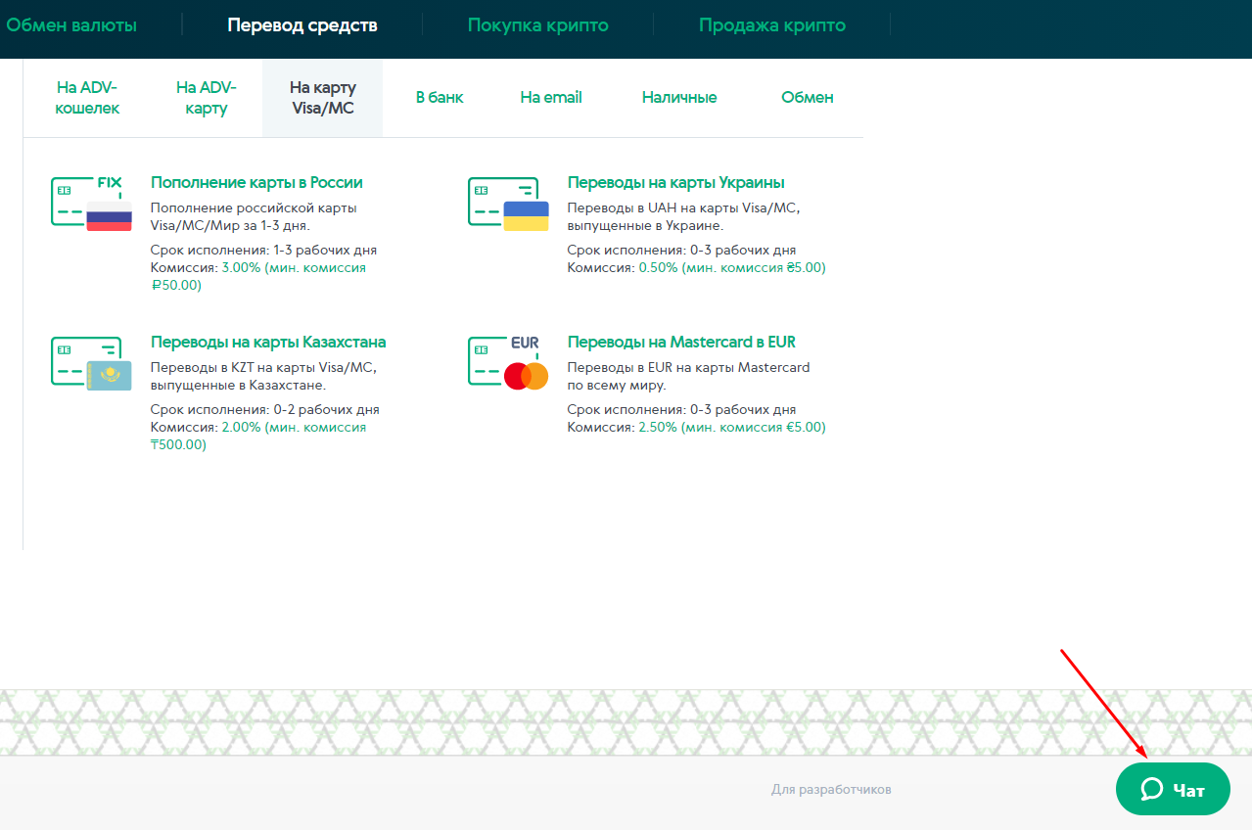Select the На карту Visa/MC tab

(323, 98)
